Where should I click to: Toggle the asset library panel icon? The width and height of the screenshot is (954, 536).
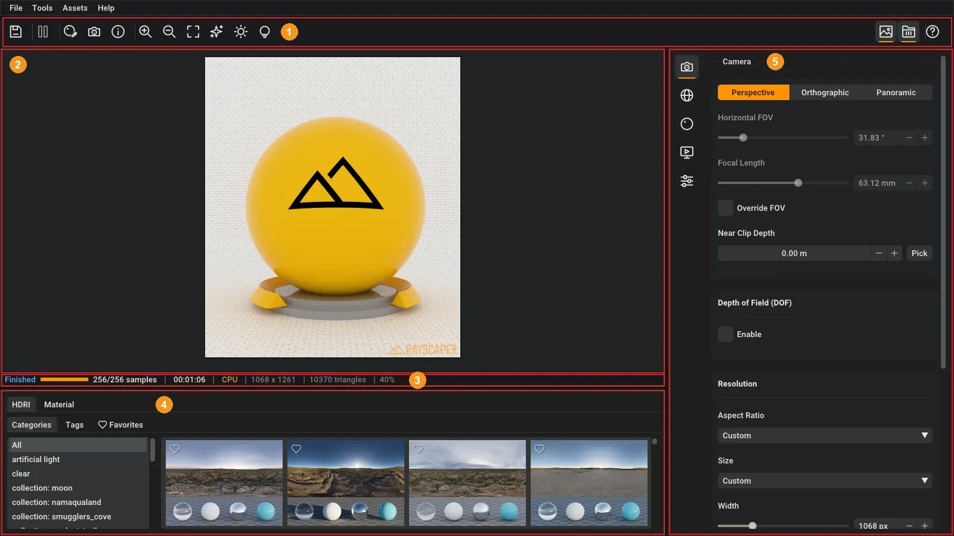click(x=909, y=32)
